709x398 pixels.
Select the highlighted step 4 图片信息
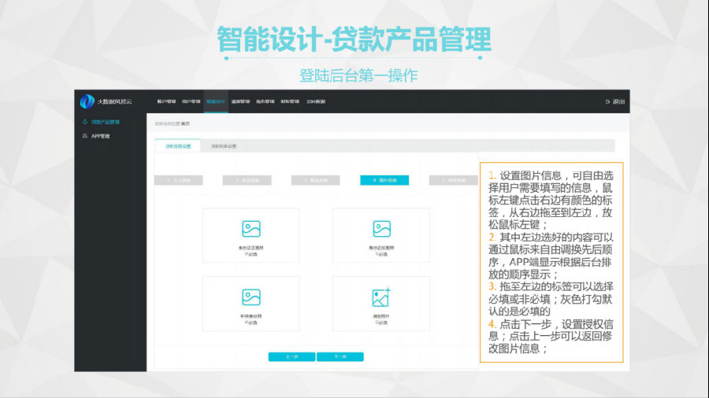(384, 180)
